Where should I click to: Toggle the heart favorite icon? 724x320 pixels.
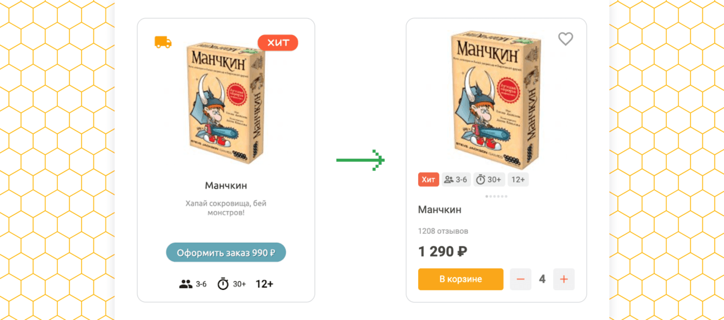tap(565, 39)
